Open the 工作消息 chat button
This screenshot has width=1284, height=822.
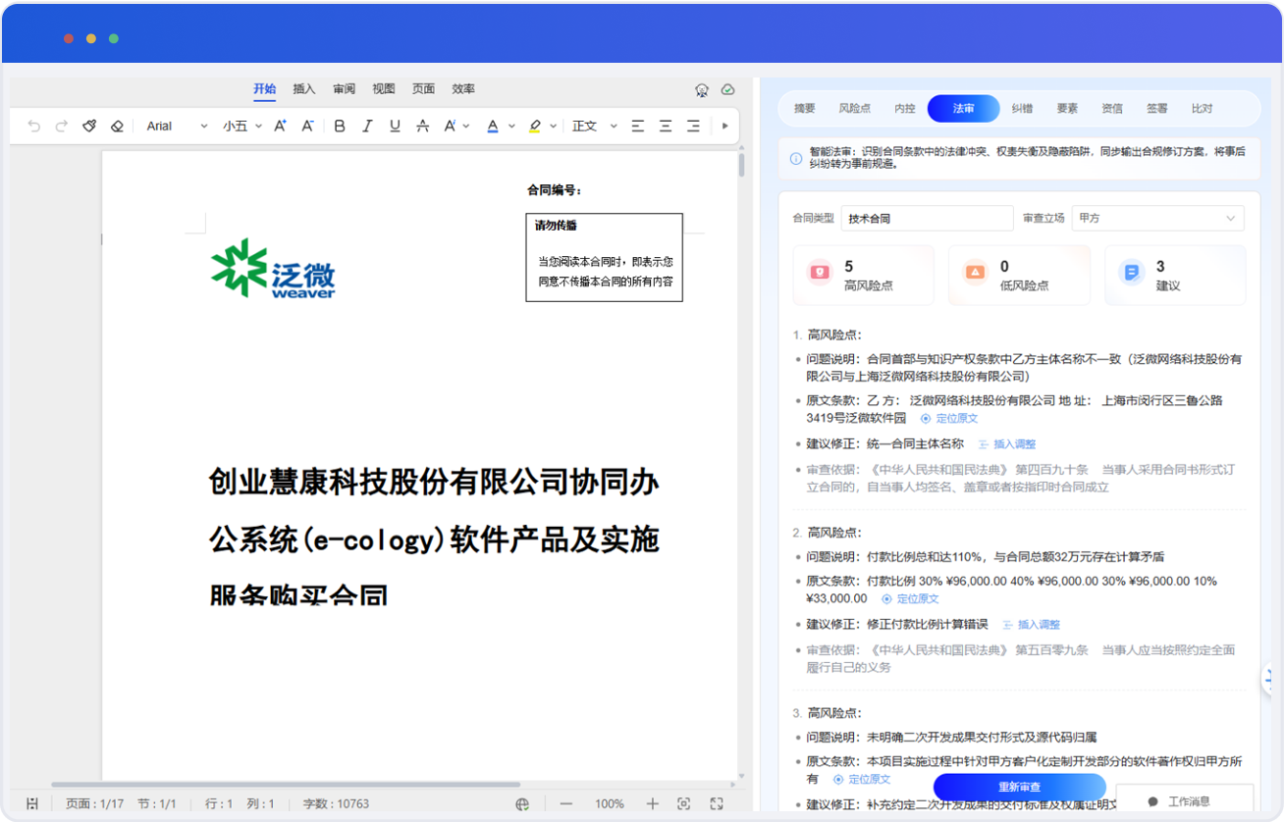click(1185, 801)
